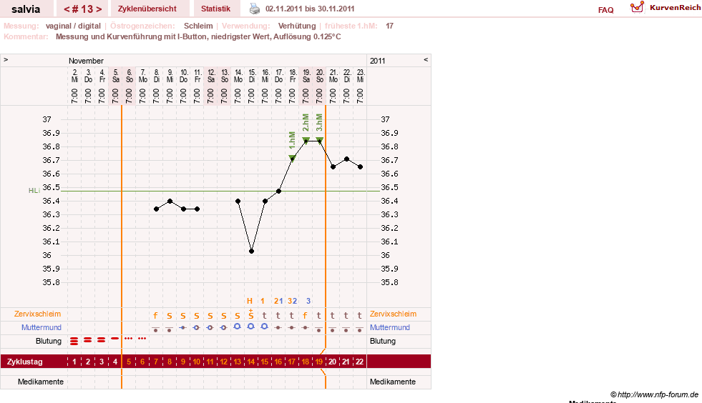Click mucus symbol f on cycle day 18
Viewport: 702px width, 403px height.
[x=306, y=315]
